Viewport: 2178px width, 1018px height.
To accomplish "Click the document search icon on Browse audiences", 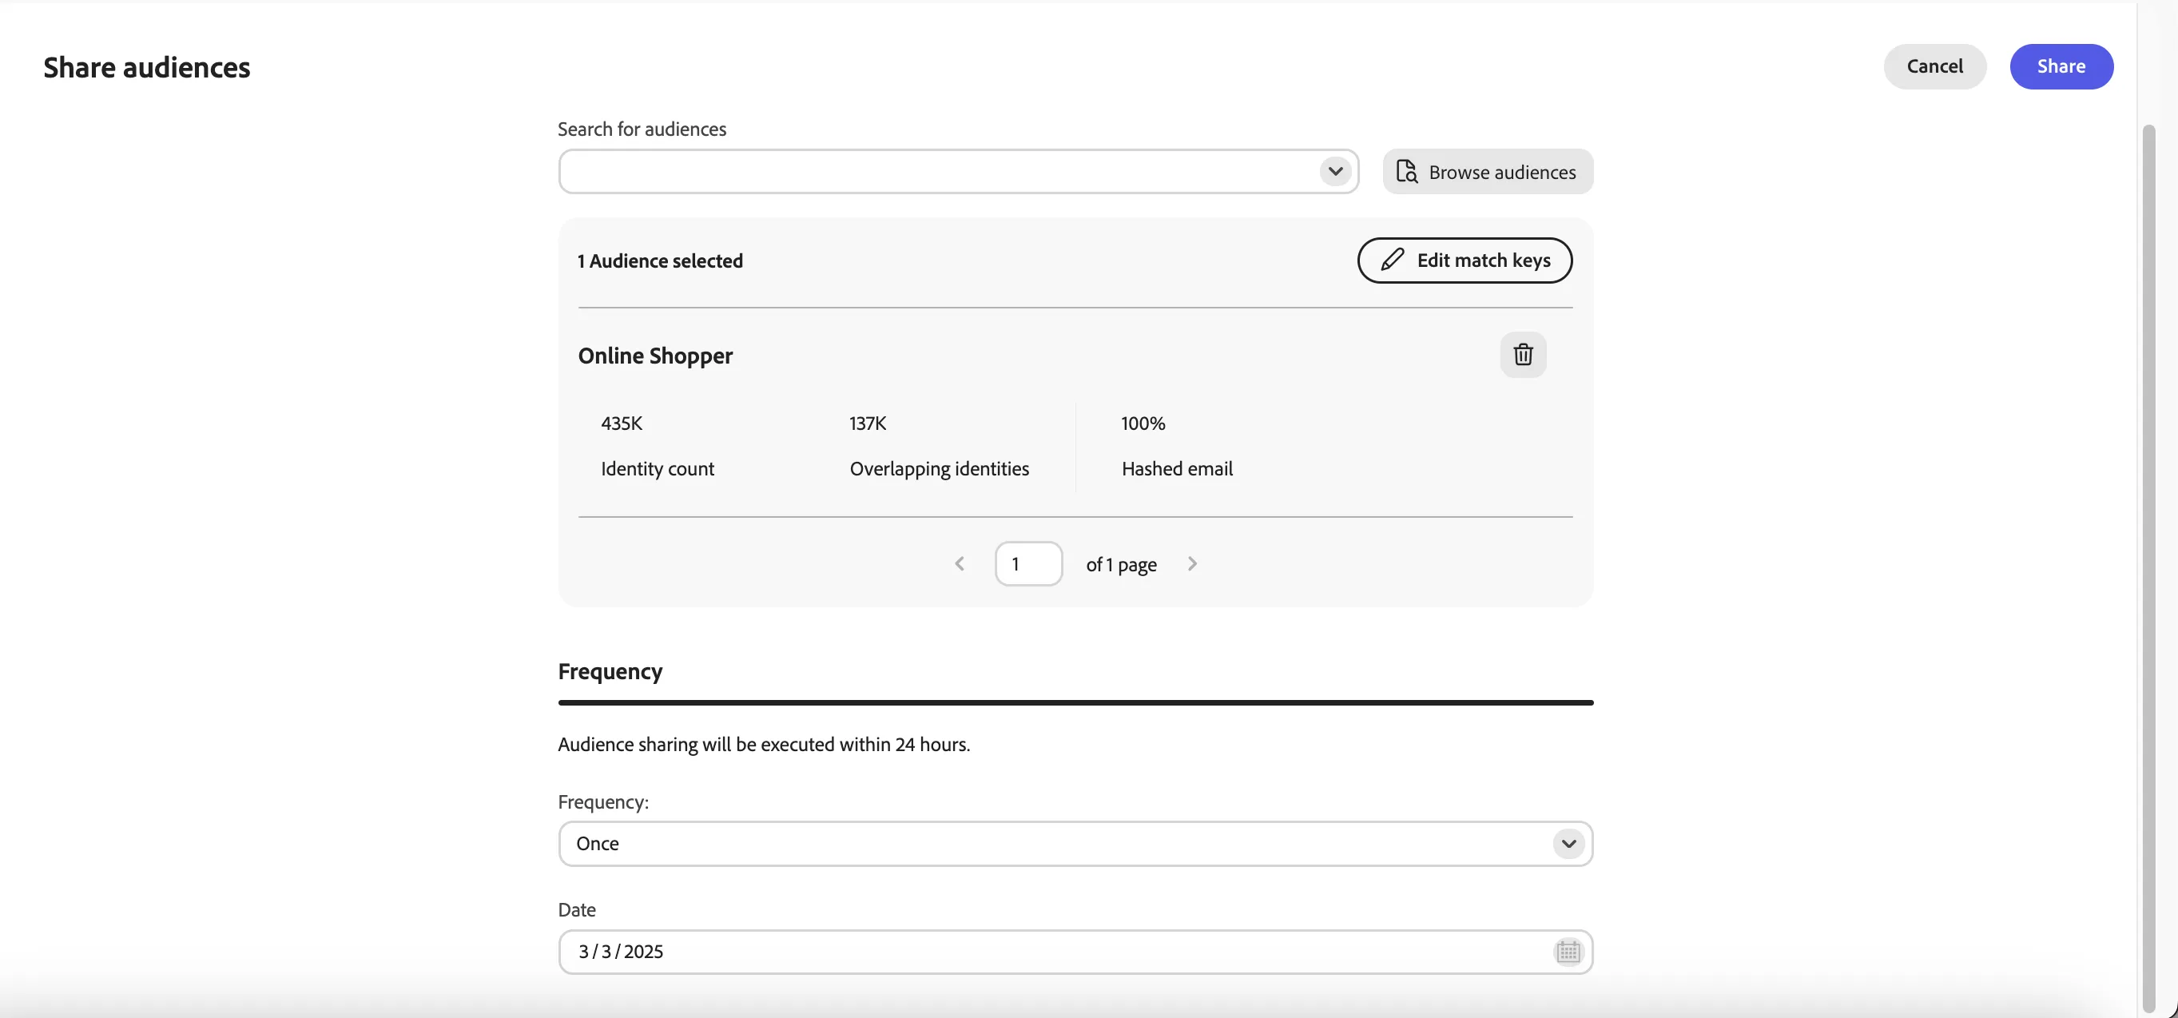I will (1406, 172).
